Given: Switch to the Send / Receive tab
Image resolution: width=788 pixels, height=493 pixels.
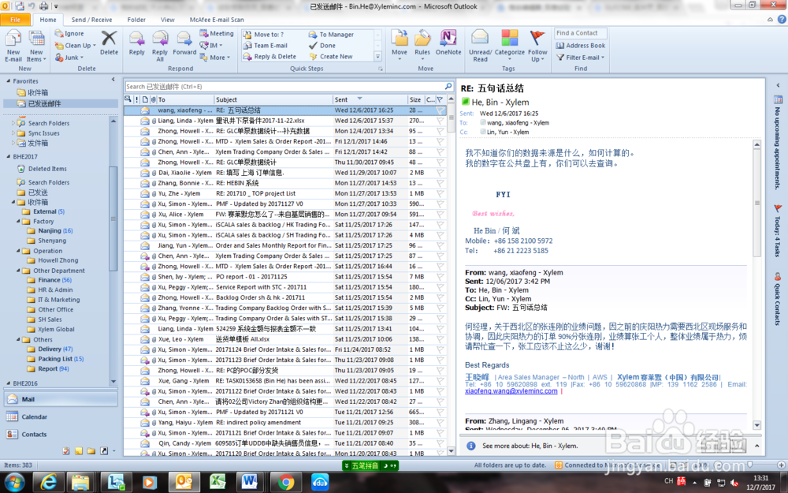Looking at the screenshot, I should [91, 20].
